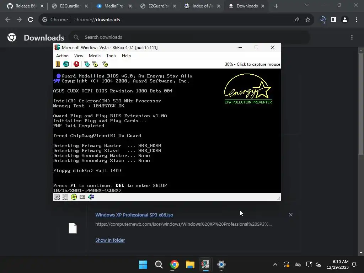Screen dimensions: 364x273
Task: Open the 86Box View menu
Action: click(x=79, y=56)
